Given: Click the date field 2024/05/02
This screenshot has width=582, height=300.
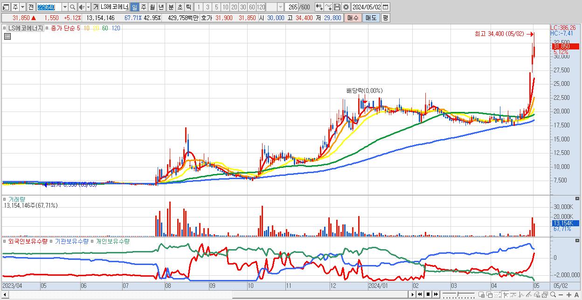Looking at the screenshot, I should pyautogui.click(x=367, y=7).
